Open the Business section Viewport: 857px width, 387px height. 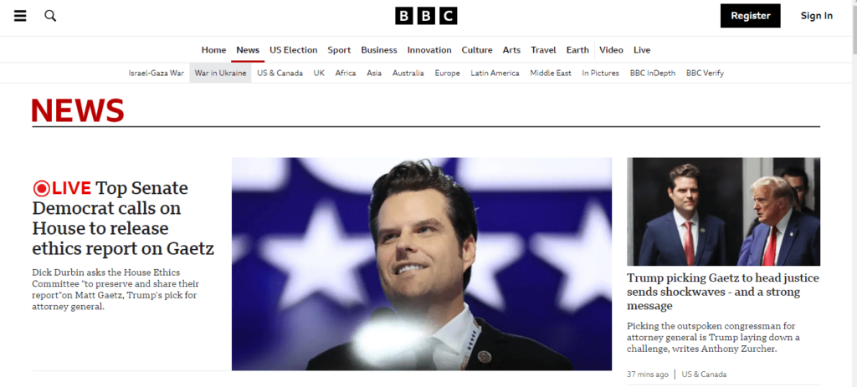[379, 50]
